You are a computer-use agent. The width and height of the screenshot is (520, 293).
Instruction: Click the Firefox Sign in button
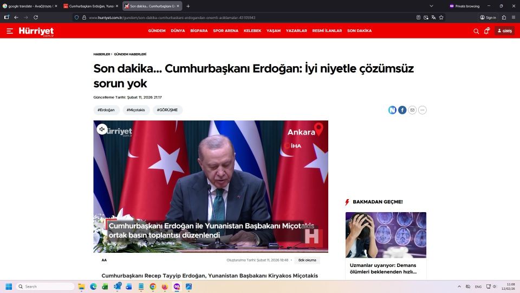pyautogui.click(x=488, y=17)
